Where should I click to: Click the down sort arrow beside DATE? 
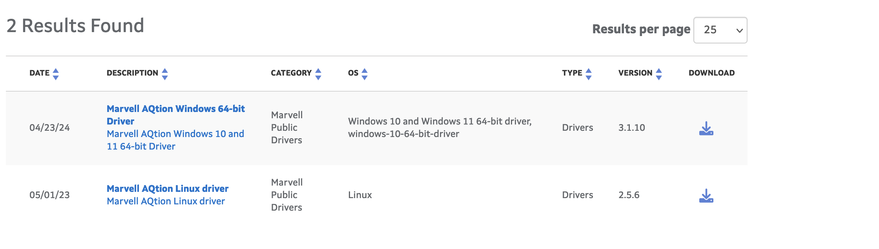pos(56,78)
